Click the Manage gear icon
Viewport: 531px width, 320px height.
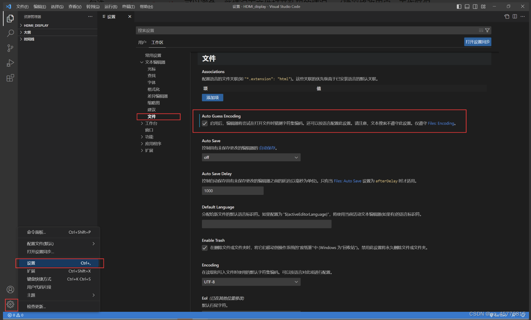click(x=10, y=304)
